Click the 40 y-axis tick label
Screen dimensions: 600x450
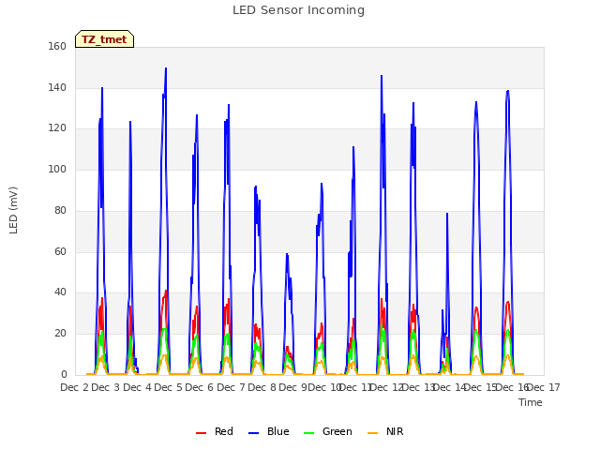(x=60, y=292)
